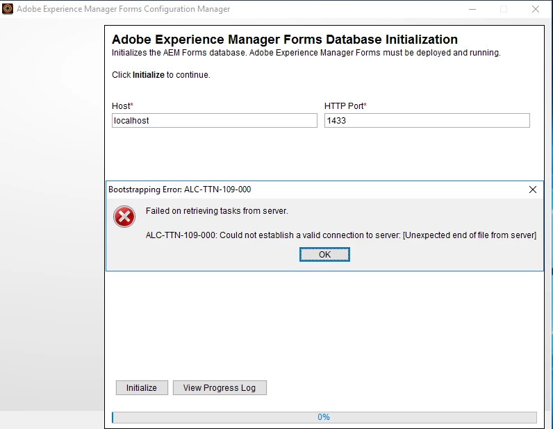The height and width of the screenshot is (429, 553).
Task: Select the 'Failed on retrieving tasks from server.' text
Action: (x=217, y=211)
